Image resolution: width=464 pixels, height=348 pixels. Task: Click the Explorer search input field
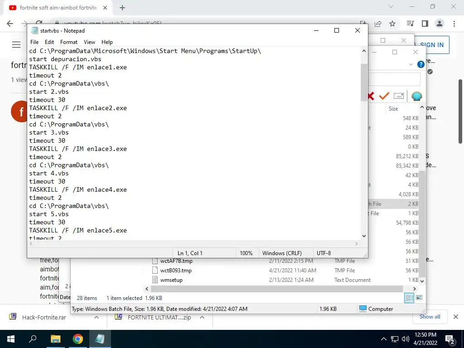tap(394, 79)
